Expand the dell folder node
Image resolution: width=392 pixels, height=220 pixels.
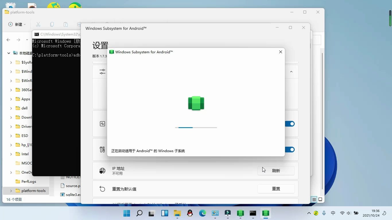[x=11, y=108]
